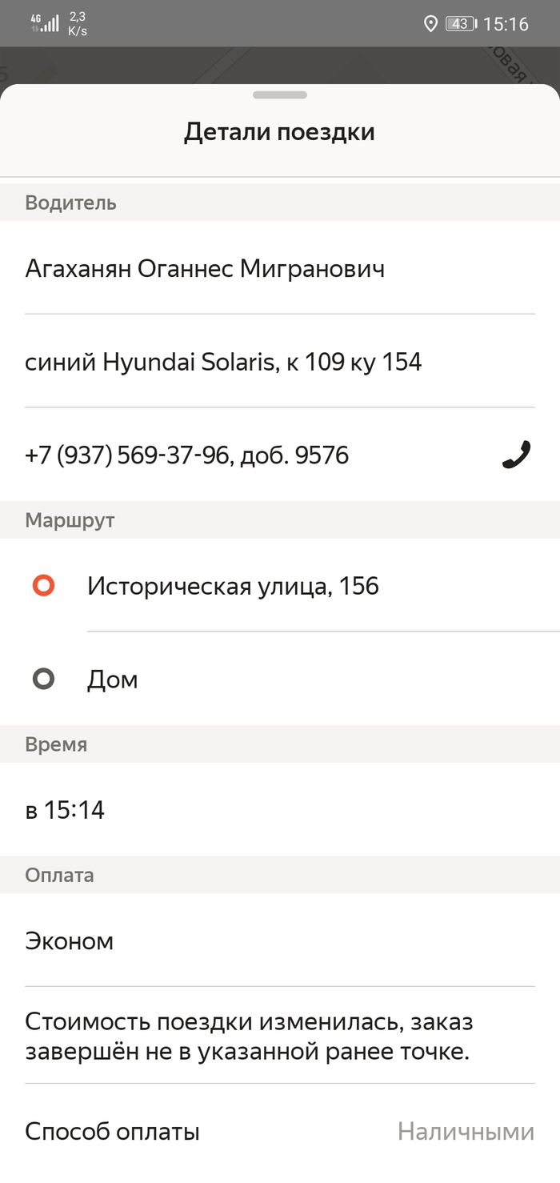Select the Эконом tariff row

point(70,940)
